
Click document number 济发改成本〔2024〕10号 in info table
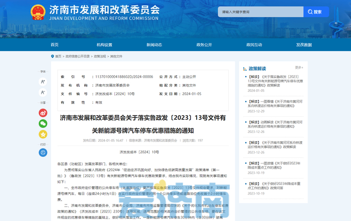[115, 94]
